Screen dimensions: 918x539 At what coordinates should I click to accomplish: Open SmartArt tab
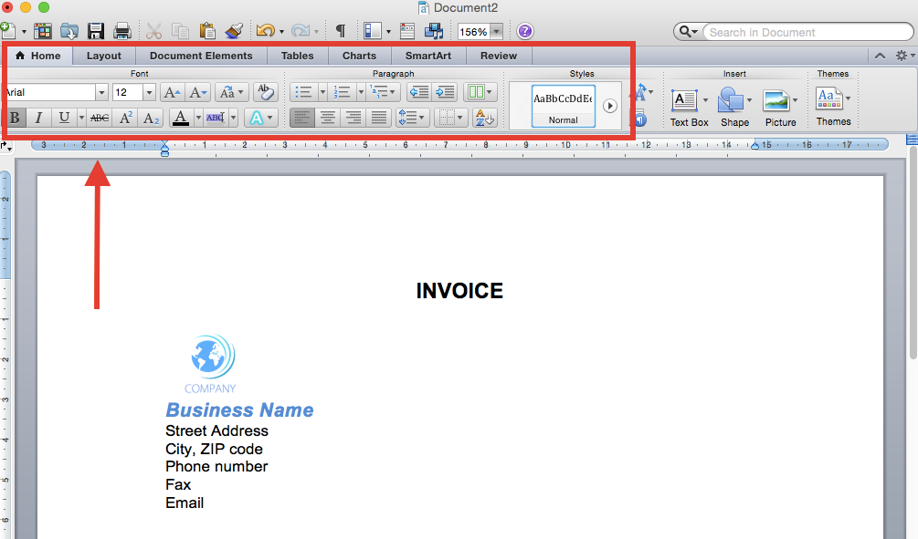click(428, 56)
